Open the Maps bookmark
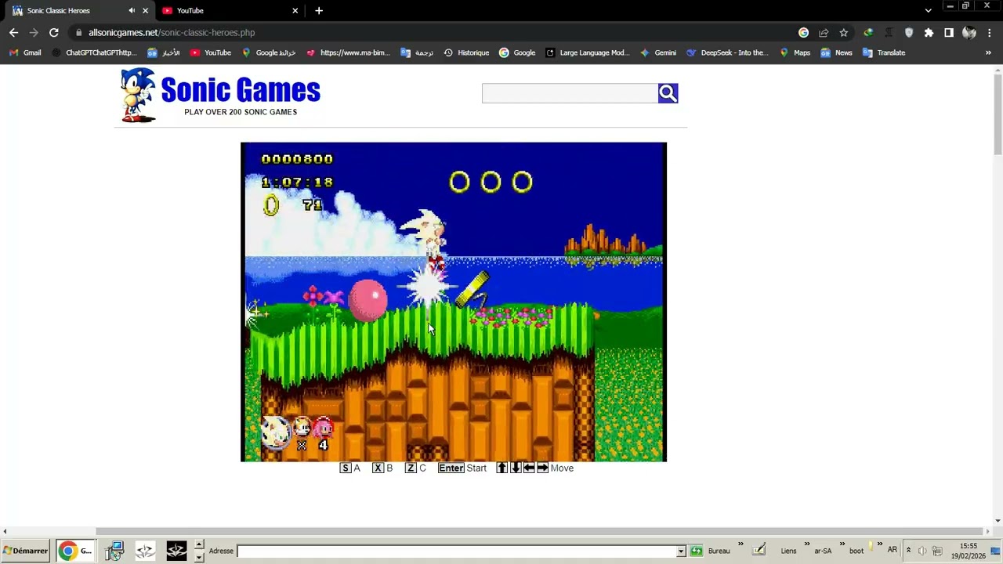1003x564 pixels. pyautogui.click(x=795, y=52)
